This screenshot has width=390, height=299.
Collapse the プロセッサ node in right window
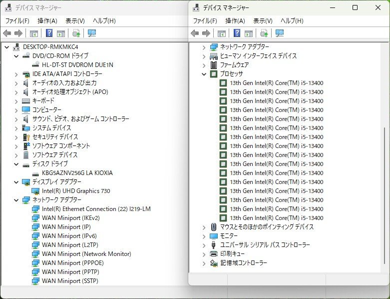click(204, 74)
